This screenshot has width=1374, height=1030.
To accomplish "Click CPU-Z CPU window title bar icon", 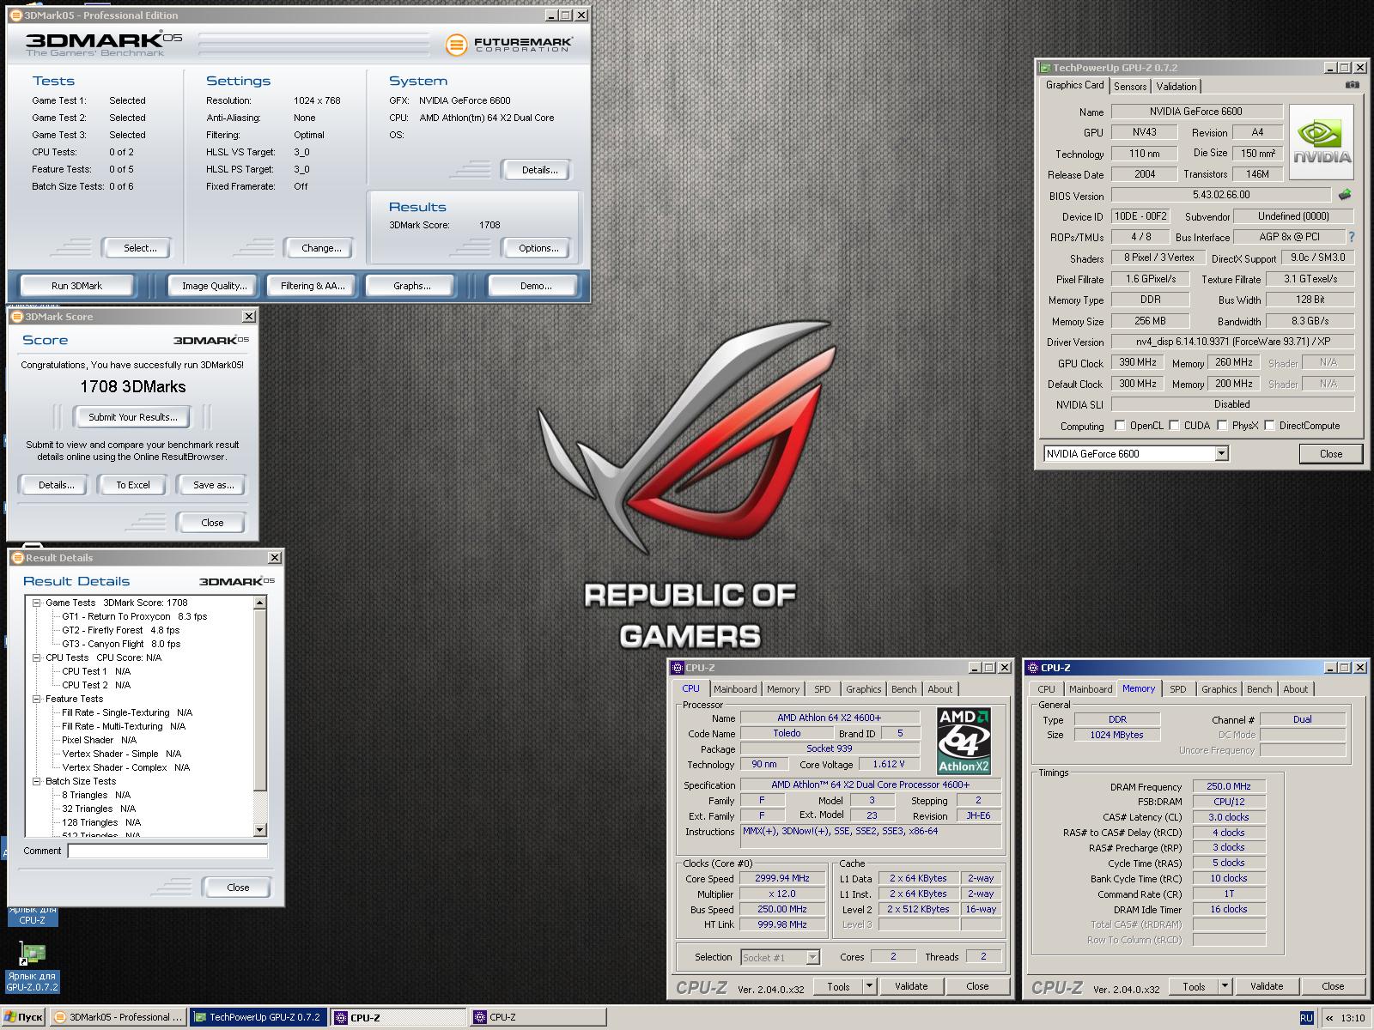I will click(678, 668).
